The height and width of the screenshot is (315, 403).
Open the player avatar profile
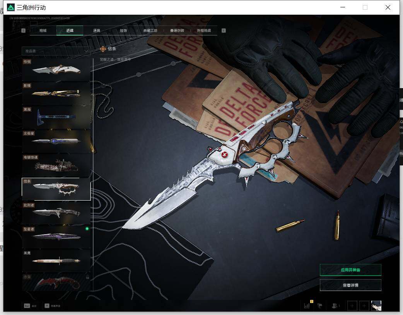pos(376,306)
